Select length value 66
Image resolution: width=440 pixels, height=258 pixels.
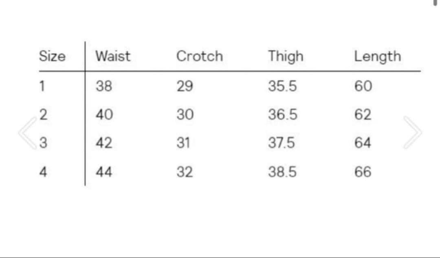click(x=363, y=172)
